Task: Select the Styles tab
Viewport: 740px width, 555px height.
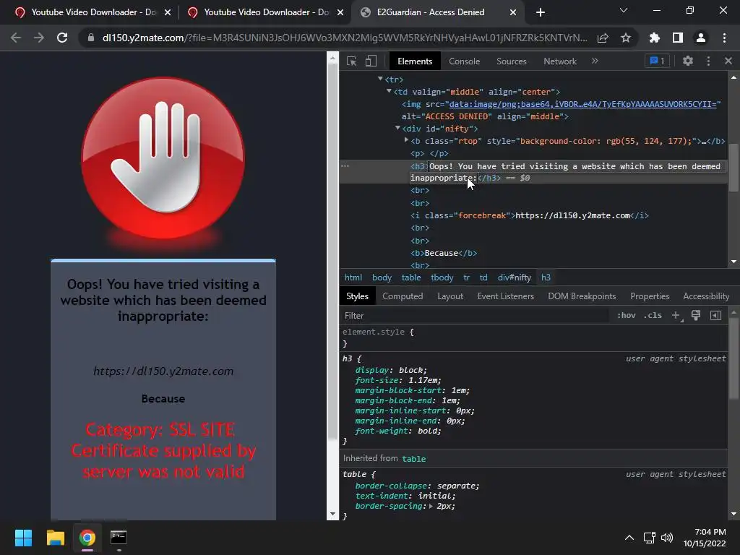Action: pos(357,296)
